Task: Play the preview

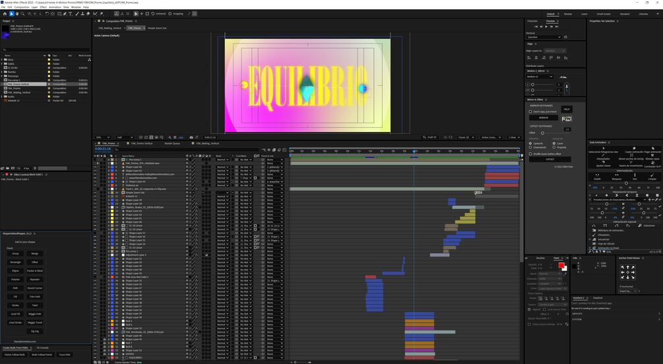Action: coord(546,26)
